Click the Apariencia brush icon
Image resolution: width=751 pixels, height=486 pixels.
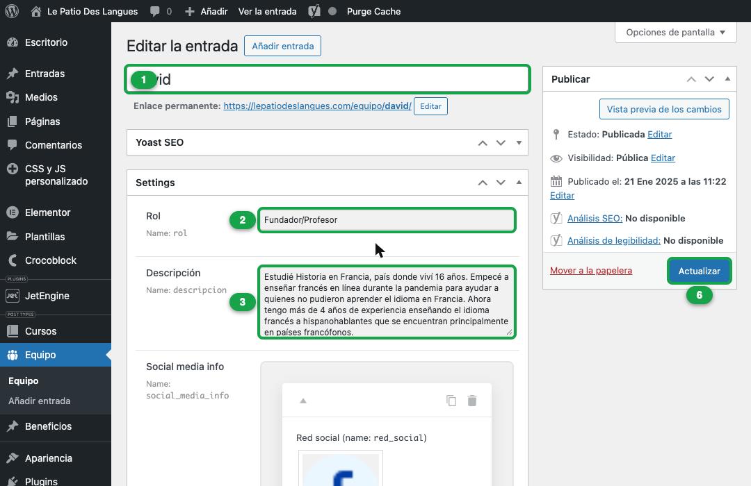[x=13, y=458]
